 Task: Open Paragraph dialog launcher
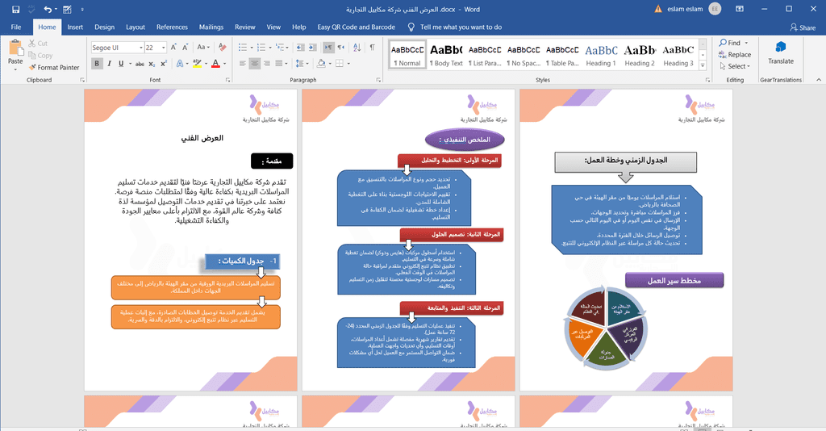coord(379,80)
